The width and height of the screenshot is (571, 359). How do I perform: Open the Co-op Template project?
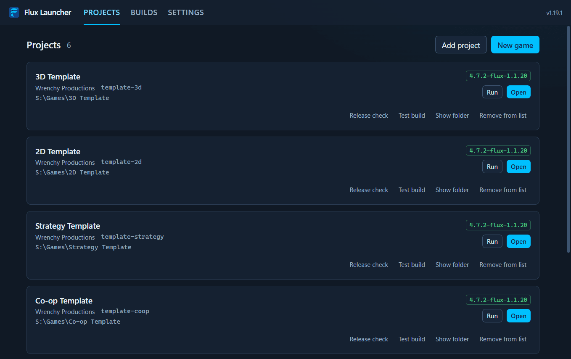pyautogui.click(x=518, y=316)
